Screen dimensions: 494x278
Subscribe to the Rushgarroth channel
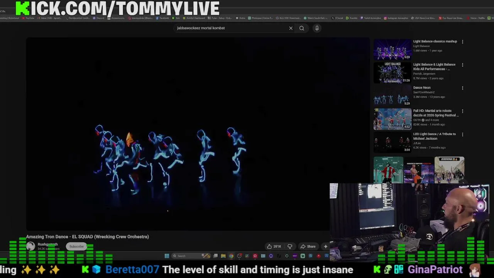76,246
